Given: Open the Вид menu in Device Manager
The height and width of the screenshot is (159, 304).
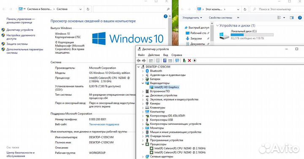Looking at the screenshot, I should point(166,55).
